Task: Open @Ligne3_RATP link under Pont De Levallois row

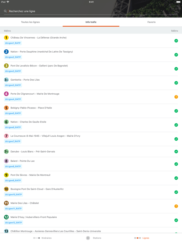Action: pyautogui.click(x=13, y=71)
